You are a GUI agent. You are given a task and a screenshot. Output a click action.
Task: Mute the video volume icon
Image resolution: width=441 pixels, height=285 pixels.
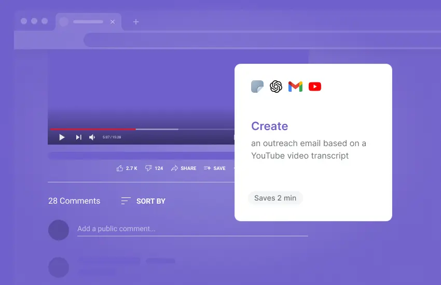click(x=92, y=137)
